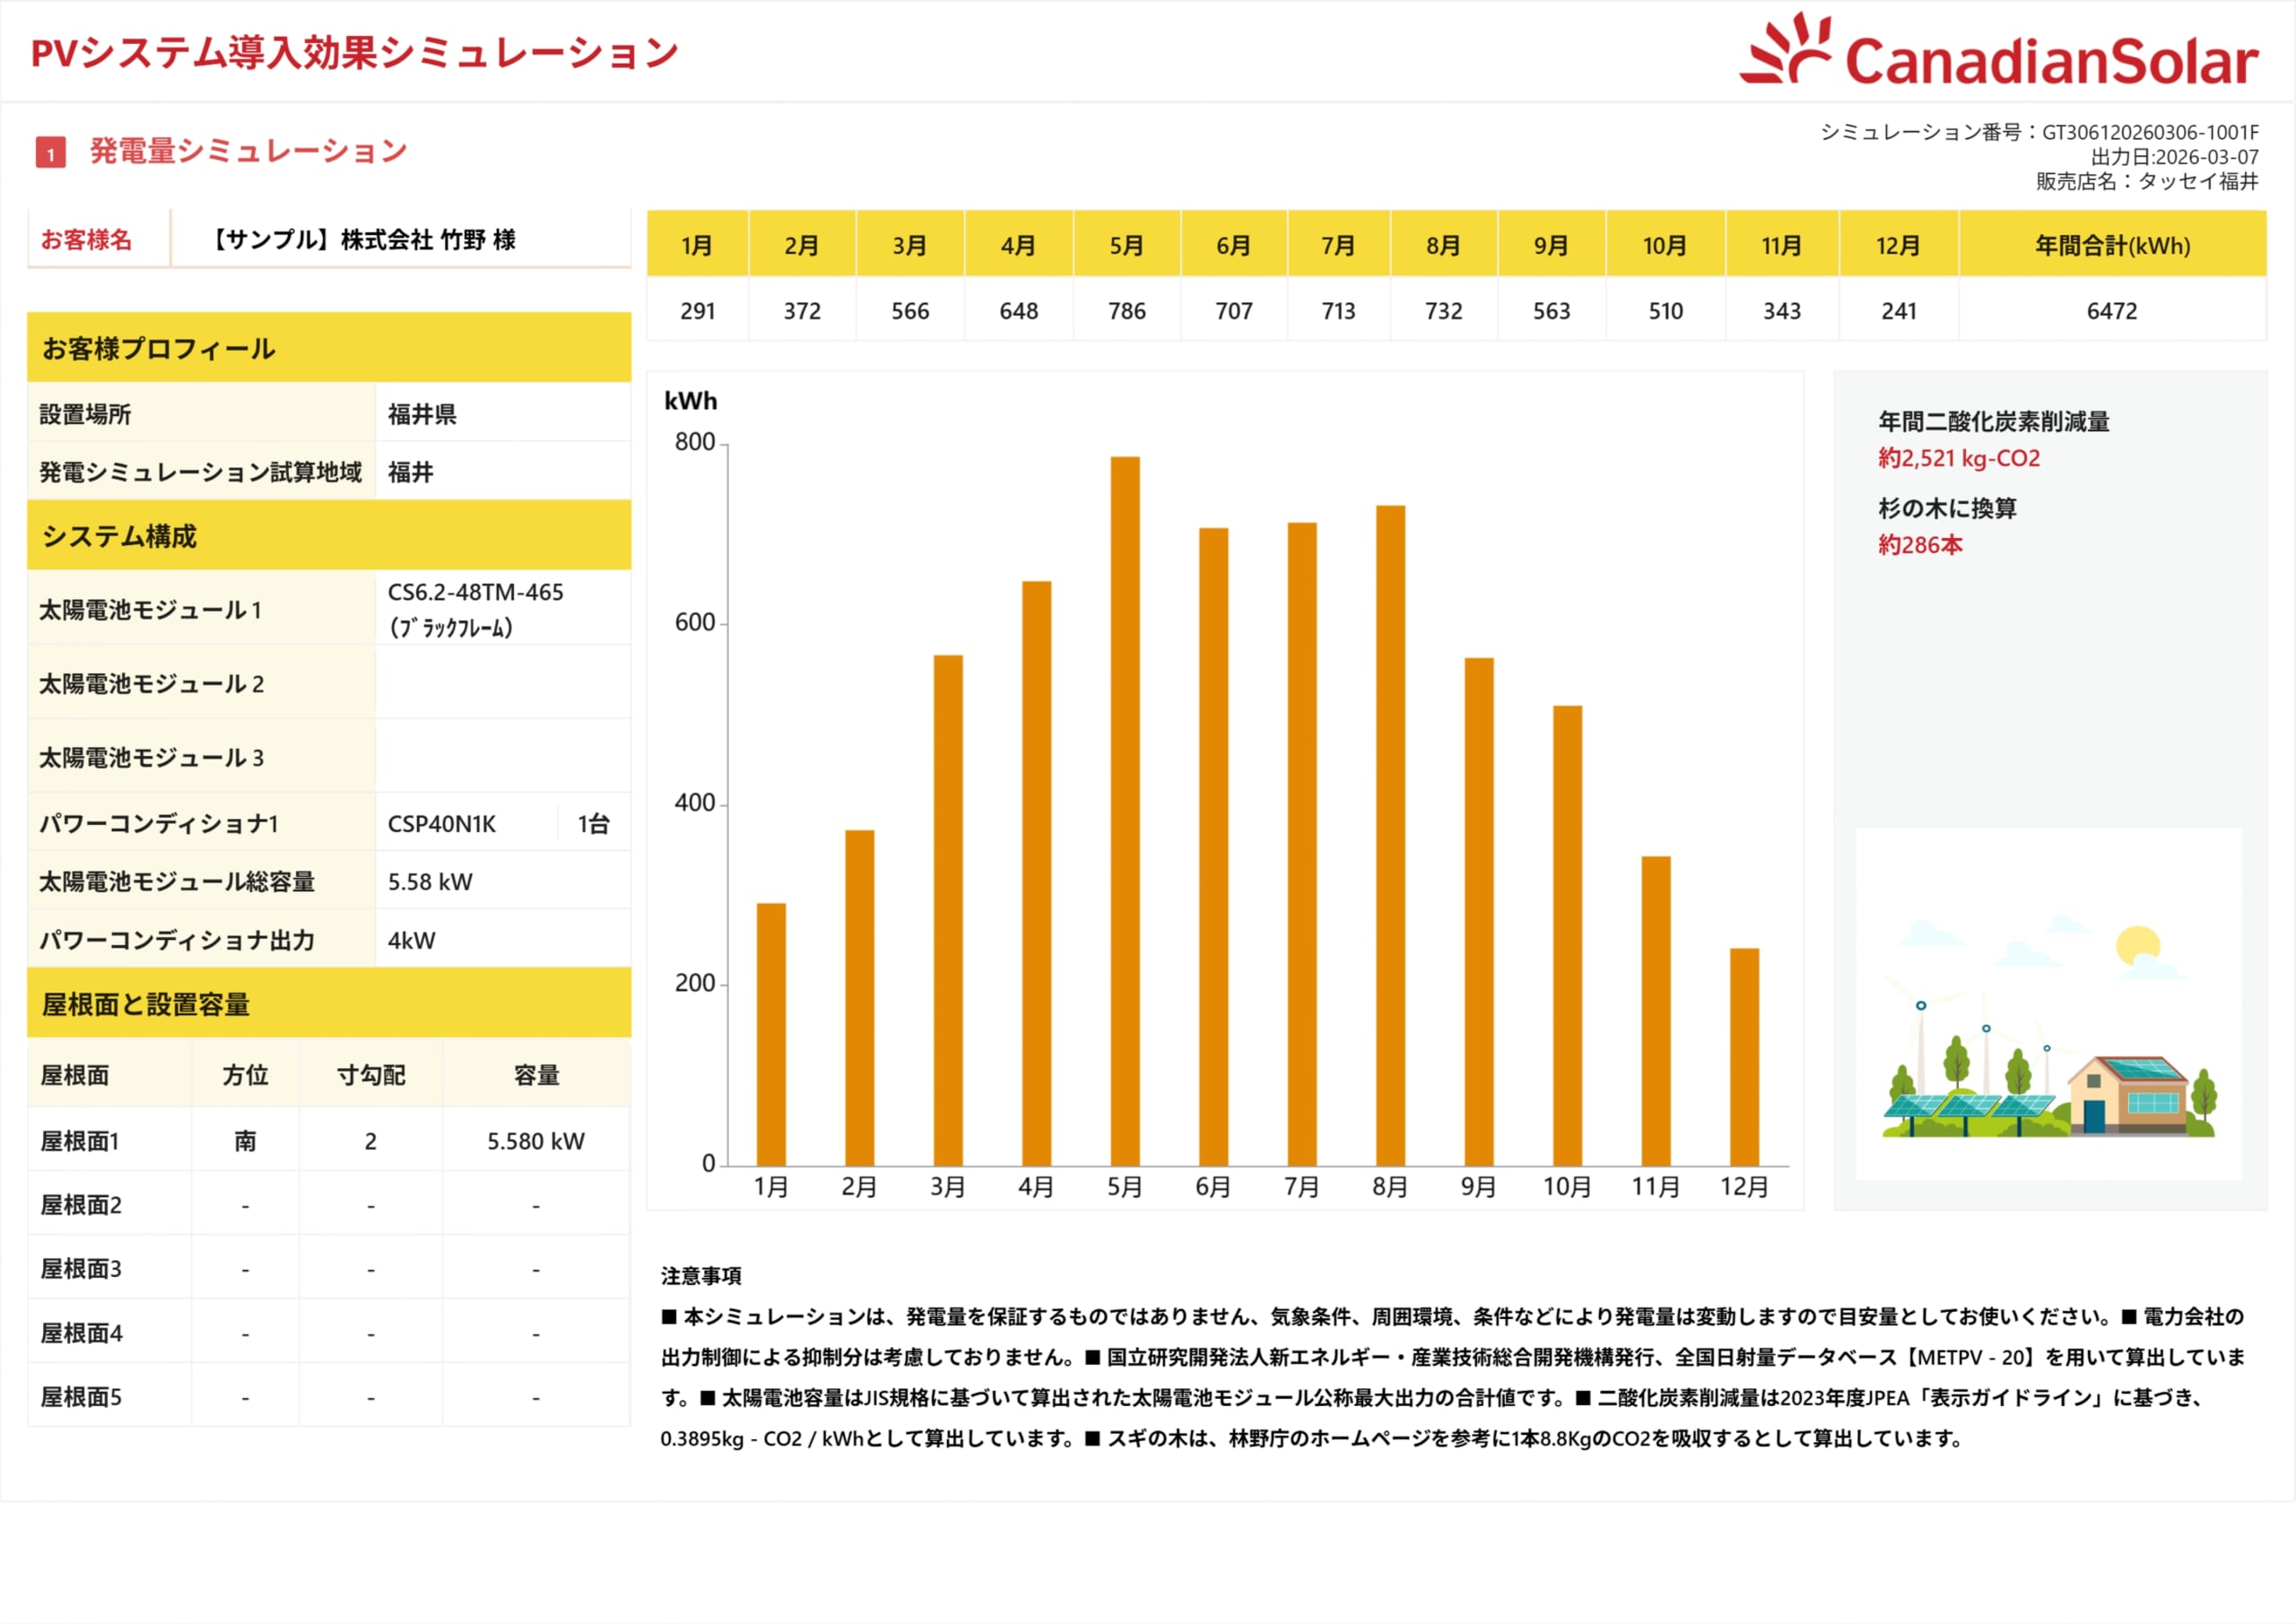
Task: Click the 5.580 kW capacity cell
Action: [536, 1141]
